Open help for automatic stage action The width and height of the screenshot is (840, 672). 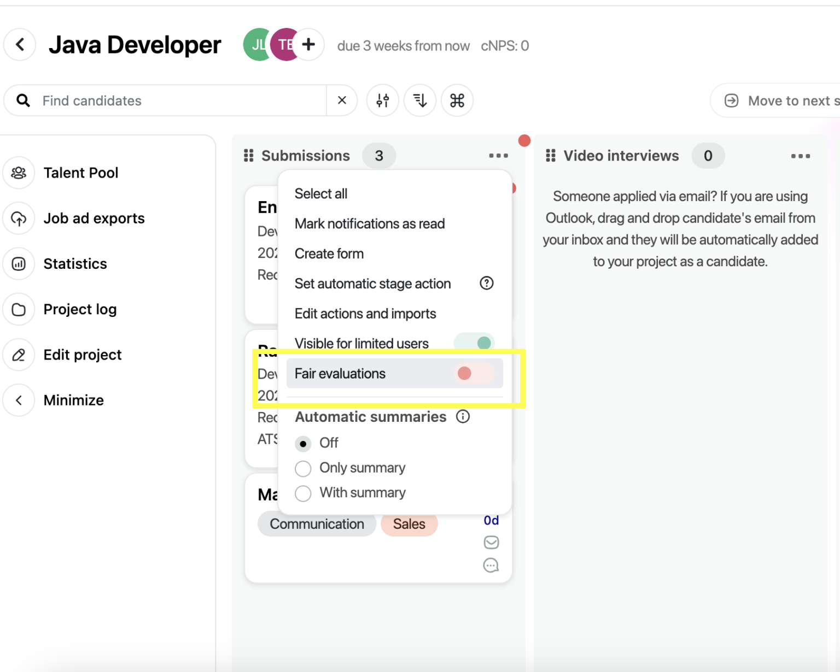point(486,283)
